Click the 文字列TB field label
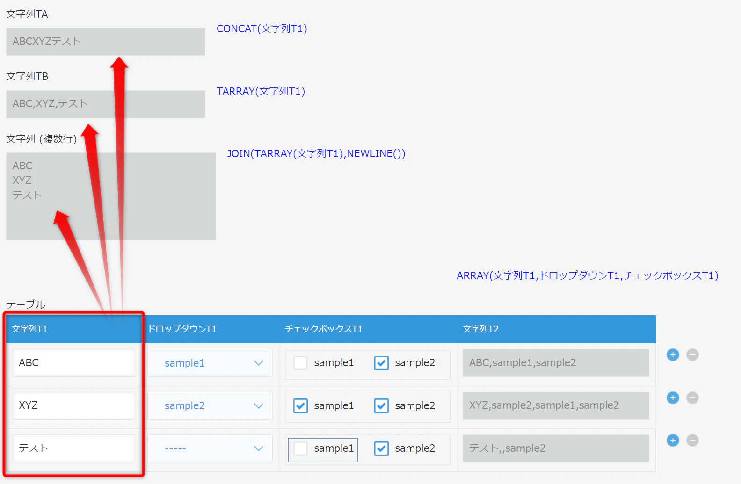 (27, 76)
